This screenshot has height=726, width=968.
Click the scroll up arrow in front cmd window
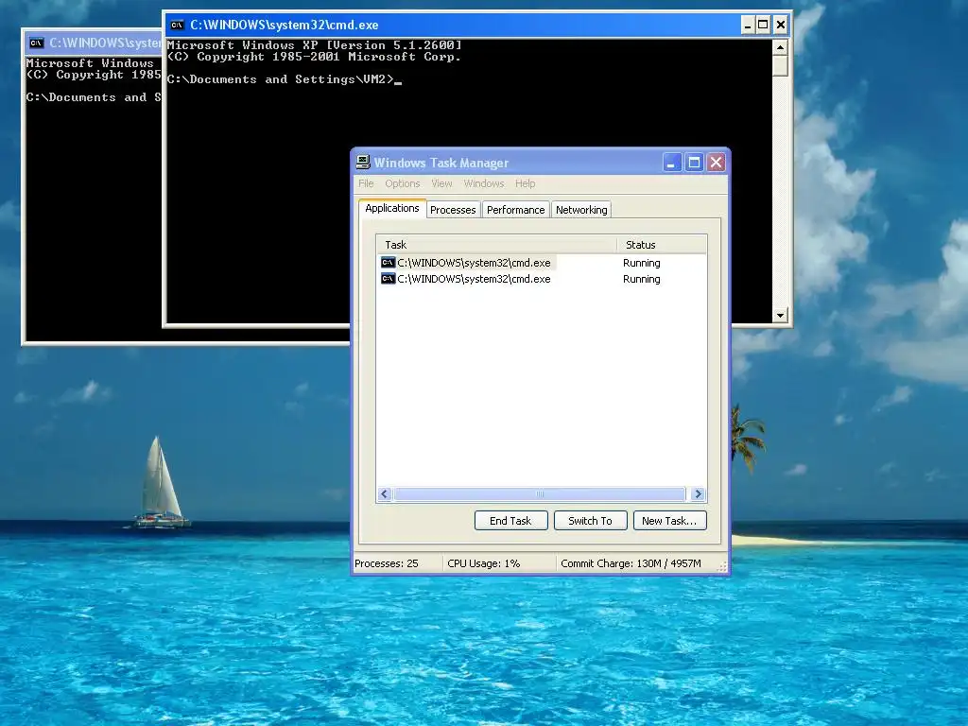point(780,47)
